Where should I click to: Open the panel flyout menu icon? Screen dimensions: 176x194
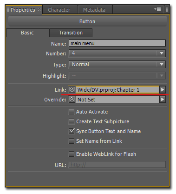157,9
